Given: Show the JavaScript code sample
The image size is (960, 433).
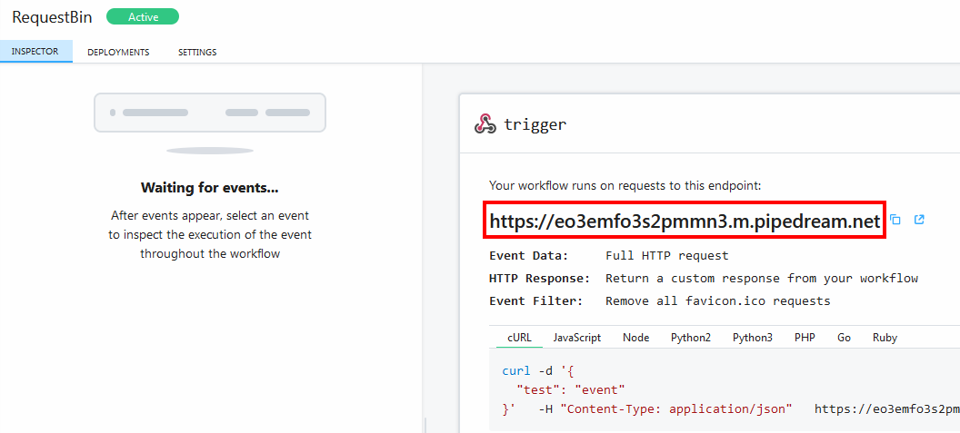Looking at the screenshot, I should pos(577,338).
